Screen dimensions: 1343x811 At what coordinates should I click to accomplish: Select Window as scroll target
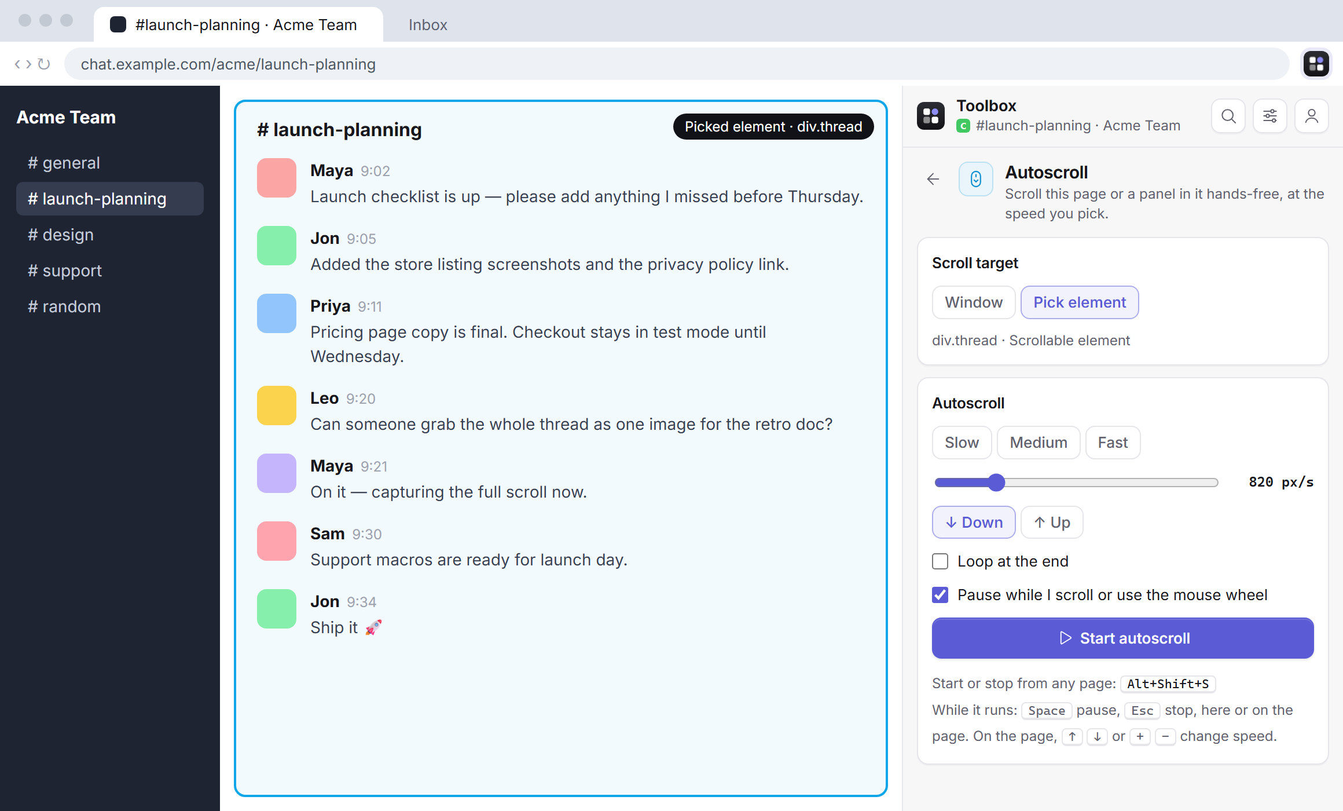974,302
